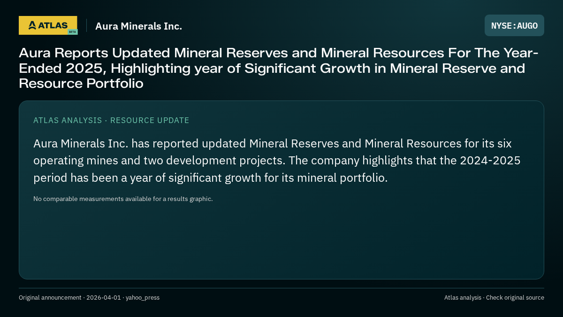Click the headline about Updated Mineral Reserves

click(279, 68)
